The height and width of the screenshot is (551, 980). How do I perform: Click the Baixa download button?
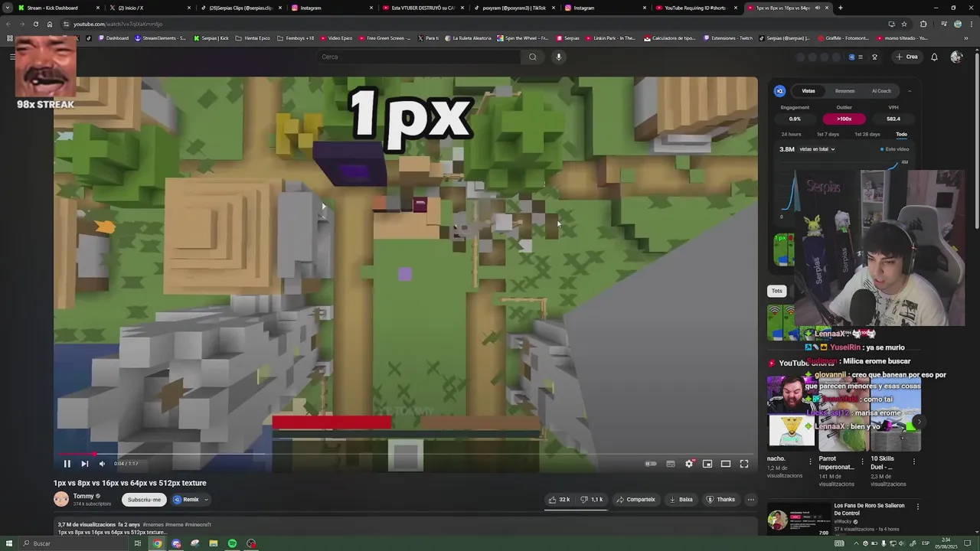[x=681, y=500]
